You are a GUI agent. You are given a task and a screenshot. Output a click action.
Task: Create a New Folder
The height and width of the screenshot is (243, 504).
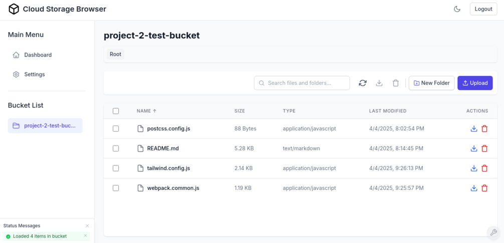pyautogui.click(x=431, y=83)
